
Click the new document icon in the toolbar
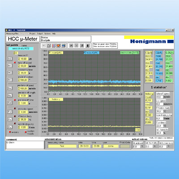48,46
